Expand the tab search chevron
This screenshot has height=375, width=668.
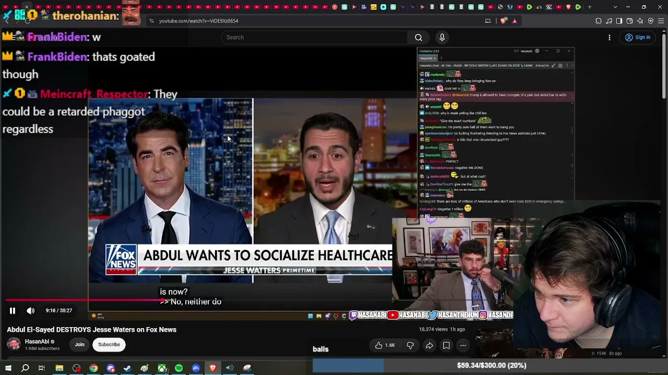[615, 7]
